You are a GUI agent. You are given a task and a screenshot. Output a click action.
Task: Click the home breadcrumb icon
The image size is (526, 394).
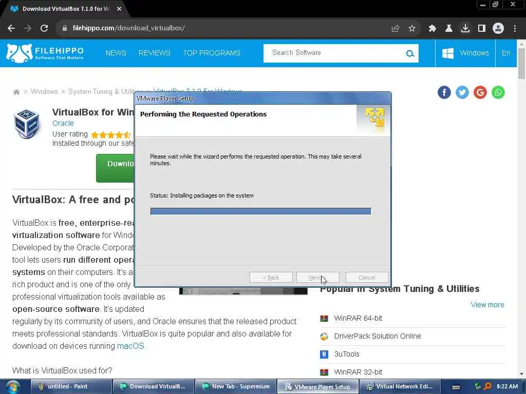16,92
